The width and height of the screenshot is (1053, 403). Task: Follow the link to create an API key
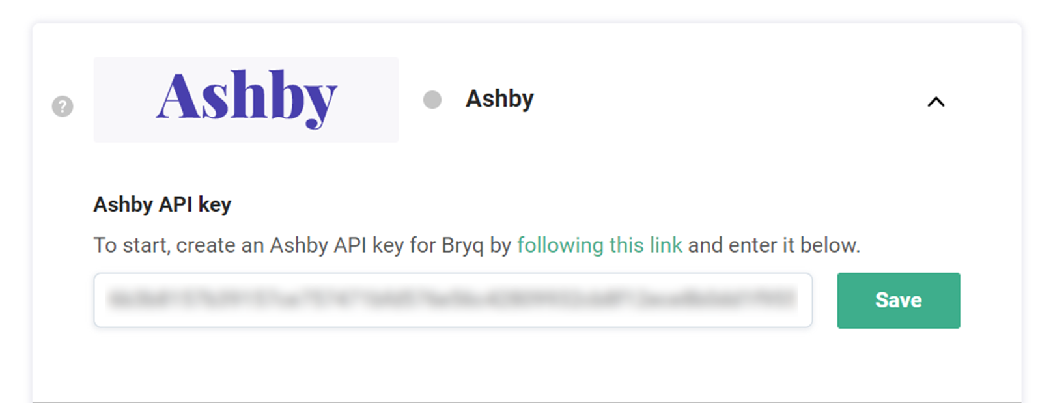coord(599,245)
